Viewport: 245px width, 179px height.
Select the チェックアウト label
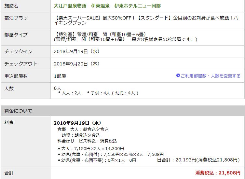[20, 64]
